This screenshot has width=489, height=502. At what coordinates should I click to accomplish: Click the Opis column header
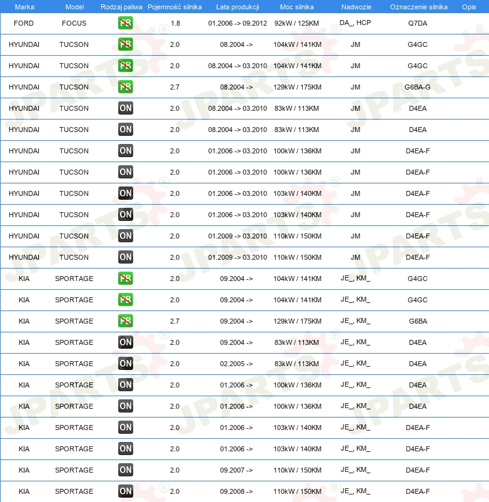coord(469,7)
